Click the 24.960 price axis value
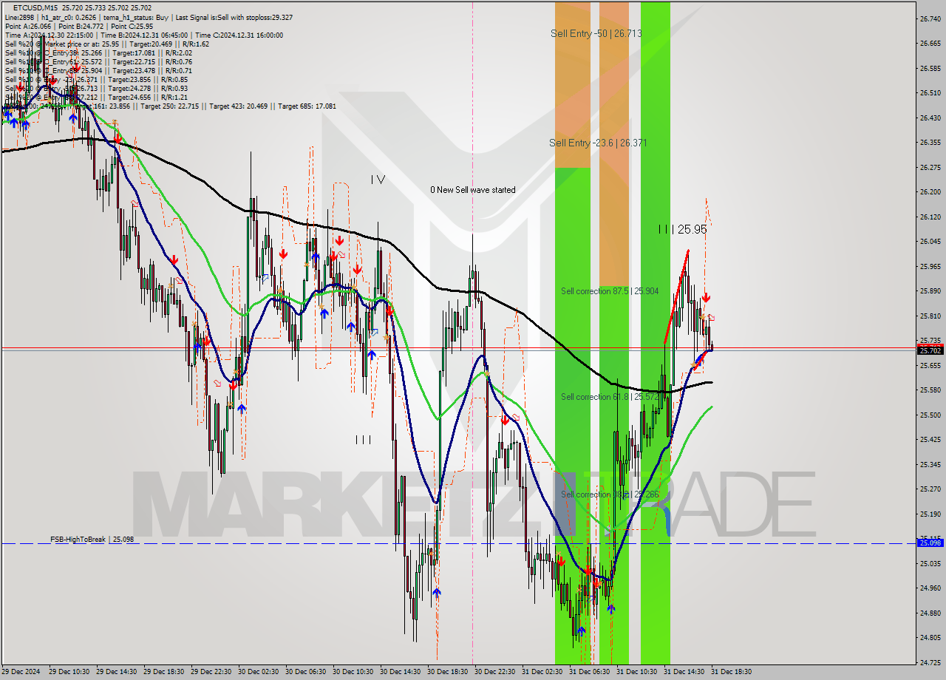This screenshot has height=680, width=946. coord(930,588)
